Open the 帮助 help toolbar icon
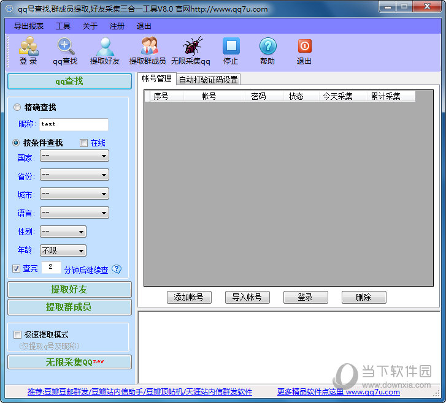Screen dimensions: 446x403 pyautogui.click(x=267, y=51)
